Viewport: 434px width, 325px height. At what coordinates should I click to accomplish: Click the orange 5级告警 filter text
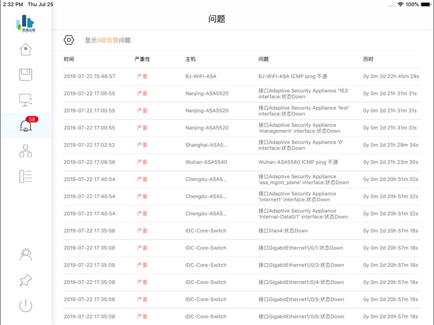tap(108, 40)
